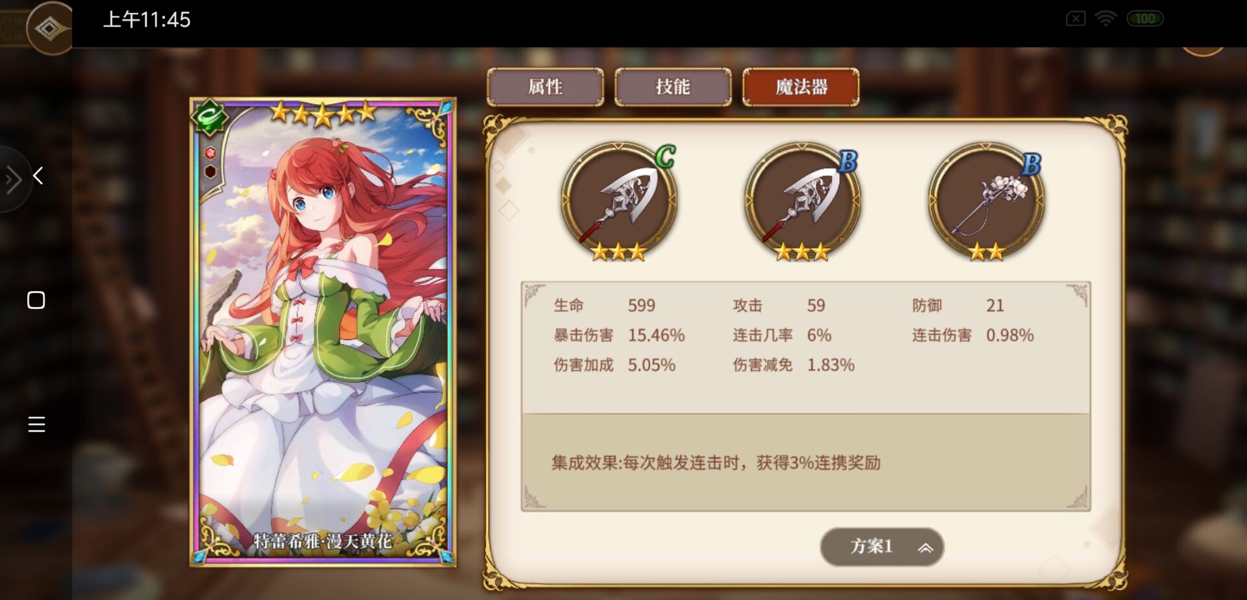Select the B-rank flower staff item
The height and width of the screenshot is (600, 1247).
(x=987, y=201)
